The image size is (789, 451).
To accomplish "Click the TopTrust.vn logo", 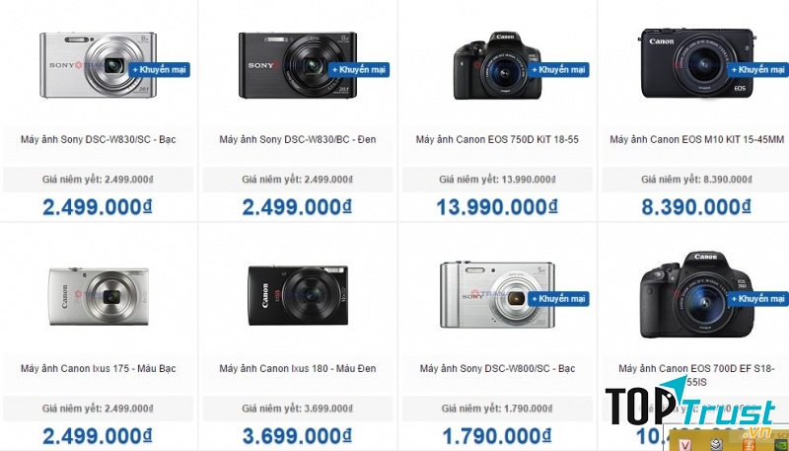I will (x=691, y=408).
